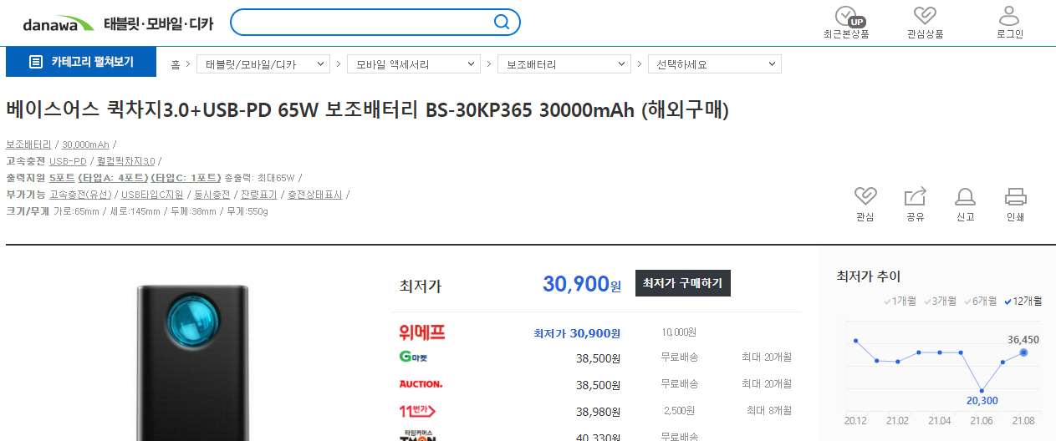Open the 충전상태표시 spec link
1056x441 pixels.
(x=315, y=195)
